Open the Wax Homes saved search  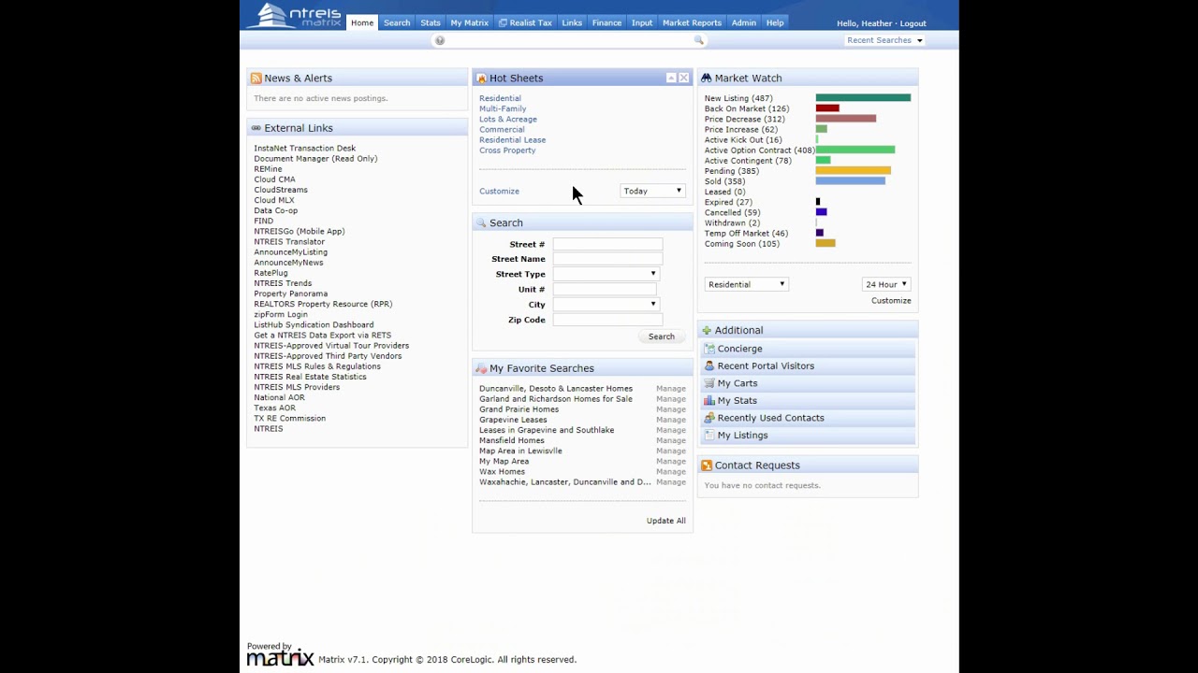502,471
